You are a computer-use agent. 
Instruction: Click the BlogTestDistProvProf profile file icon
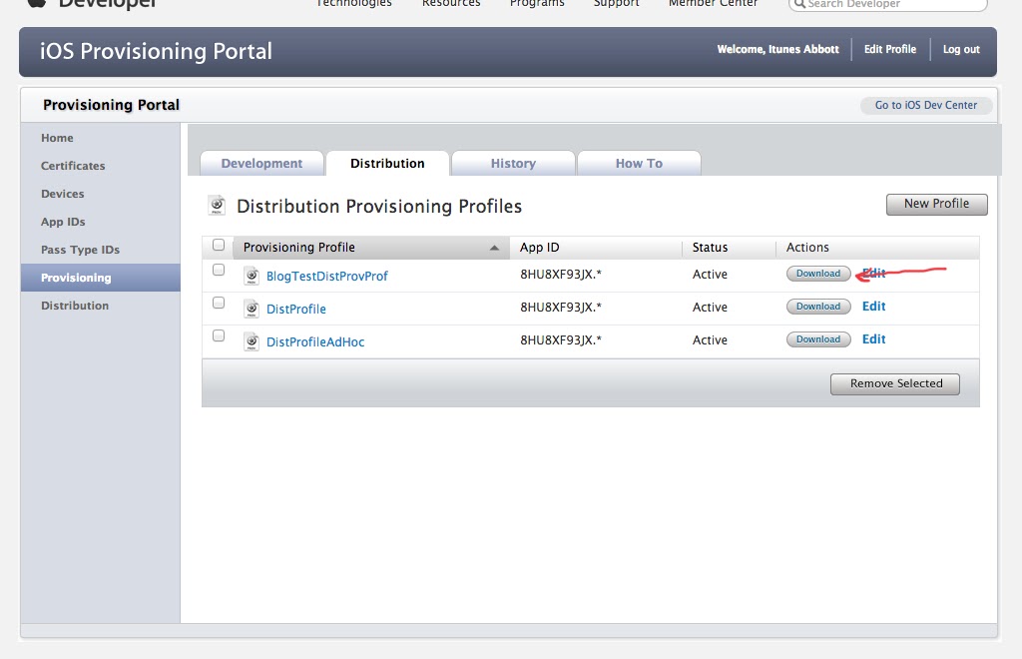coord(252,276)
